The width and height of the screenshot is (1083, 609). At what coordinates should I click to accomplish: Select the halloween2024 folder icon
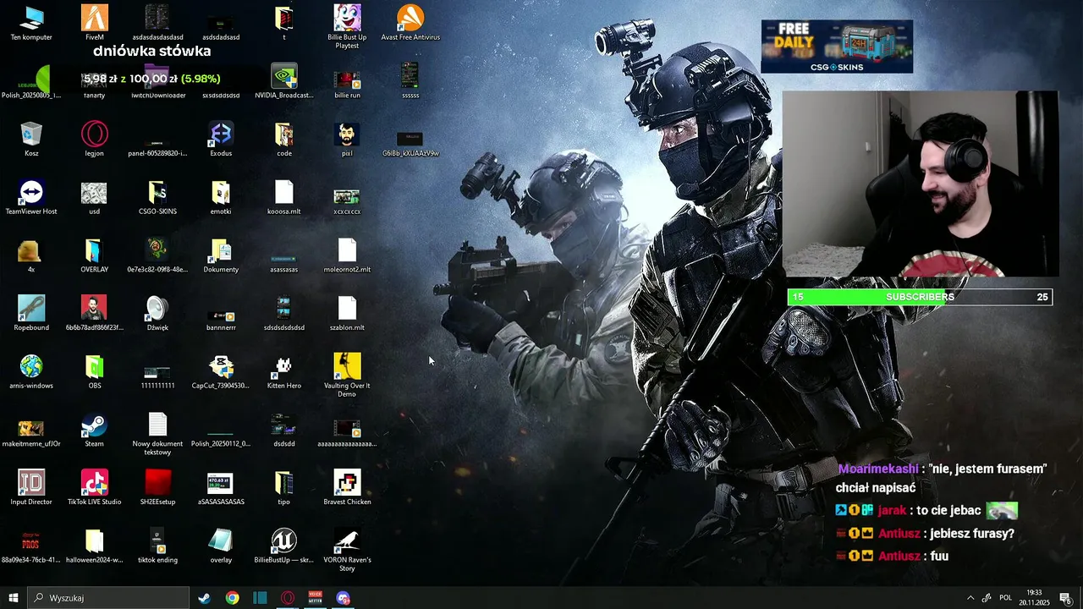coord(95,546)
